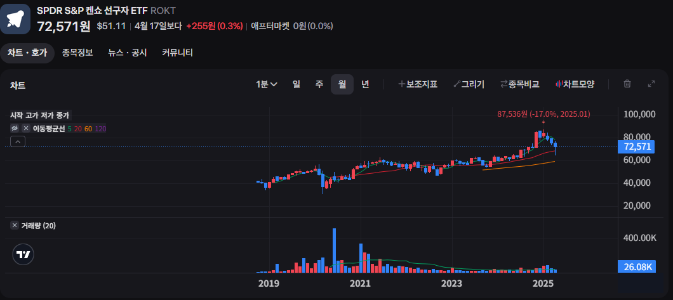Click the 120-period moving average label
This screenshot has width=673, height=300.
pyautogui.click(x=100, y=129)
